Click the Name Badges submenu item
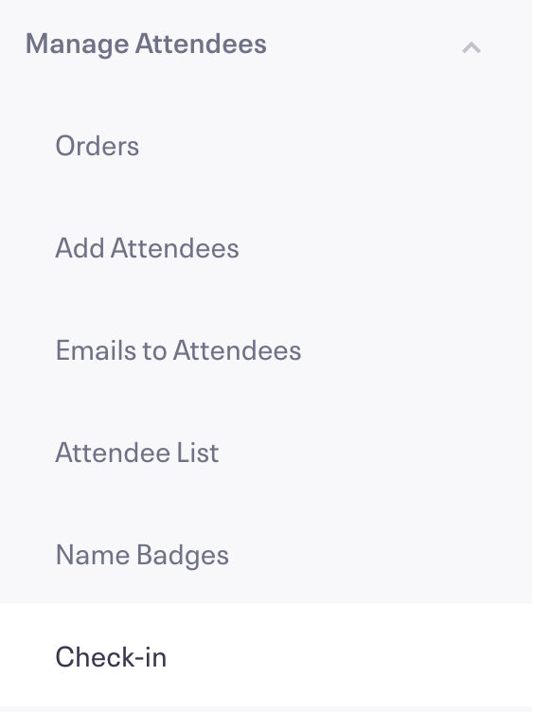The height and width of the screenshot is (712, 534). pos(142,555)
